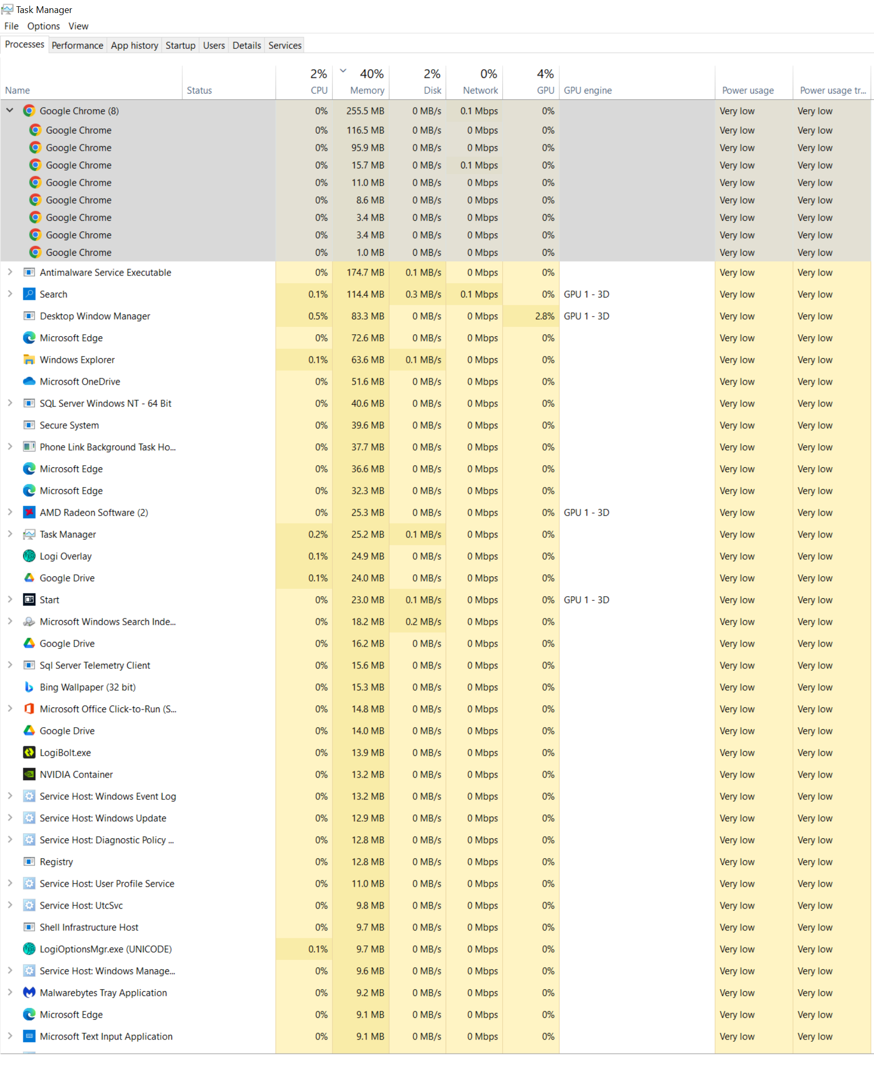Select the Secure System process row
This screenshot has height=1065, width=874.
436,425
